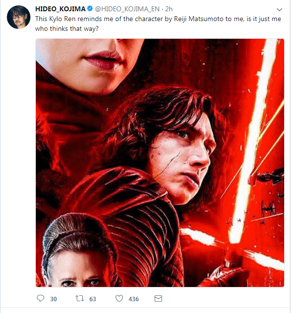
Task: Open the tweet's 2h timestamp permalink
Action: pyautogui.click(x=169, y=9)
